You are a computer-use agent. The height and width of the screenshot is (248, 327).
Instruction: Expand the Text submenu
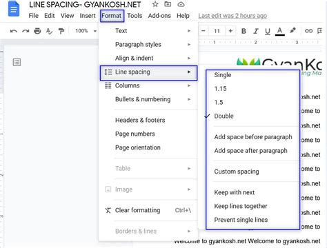pos(148,31)
